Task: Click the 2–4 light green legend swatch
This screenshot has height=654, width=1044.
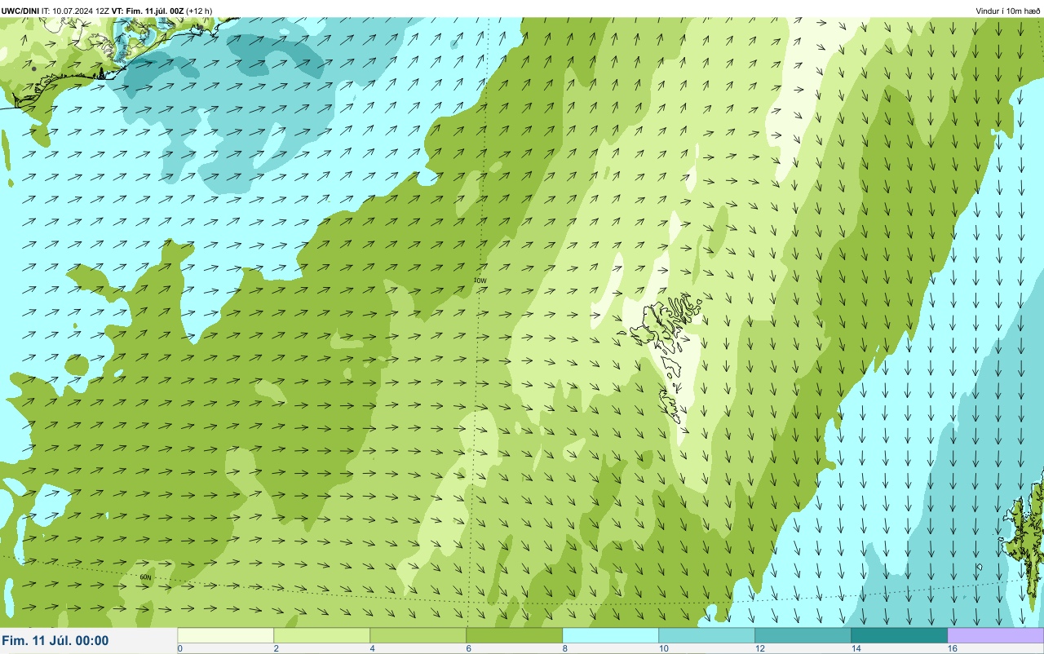Action: 321,635
